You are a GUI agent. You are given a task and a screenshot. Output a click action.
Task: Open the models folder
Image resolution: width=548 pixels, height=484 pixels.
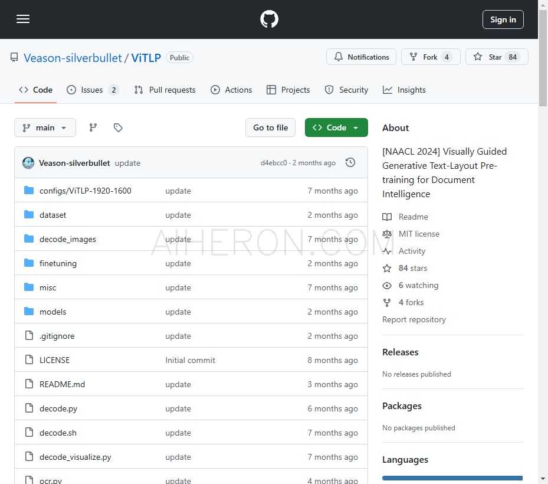pyautogui.click(x=52, y=312)
